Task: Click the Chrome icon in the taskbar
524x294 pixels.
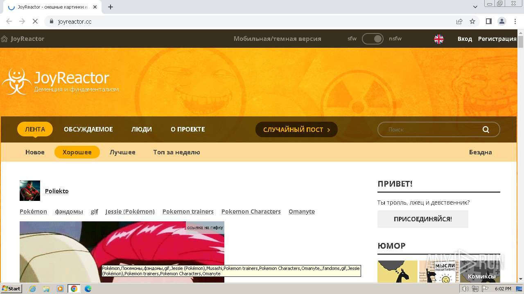Action: click(x=74, y=289)
